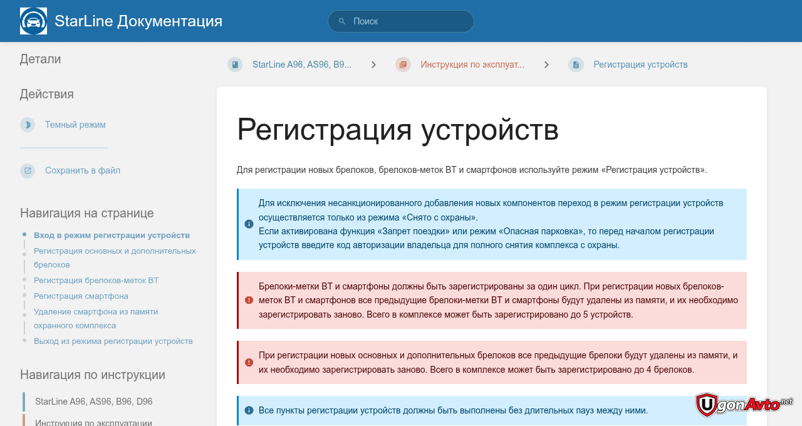Focus the Поиск search field
Screen dimensions: 802x426
point(401,21)
